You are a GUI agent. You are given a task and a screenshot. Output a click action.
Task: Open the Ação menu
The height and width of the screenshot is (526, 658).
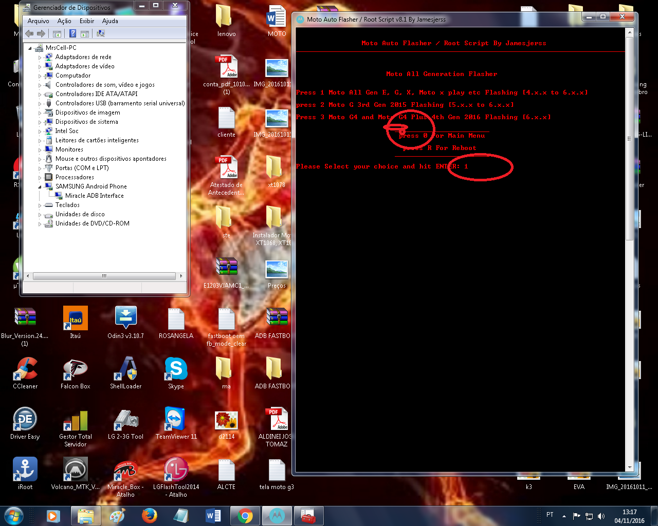[64, 21]
